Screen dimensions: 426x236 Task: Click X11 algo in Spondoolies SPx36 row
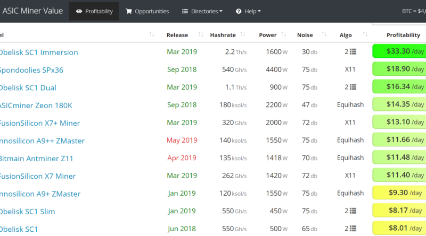tap(350, 69)
